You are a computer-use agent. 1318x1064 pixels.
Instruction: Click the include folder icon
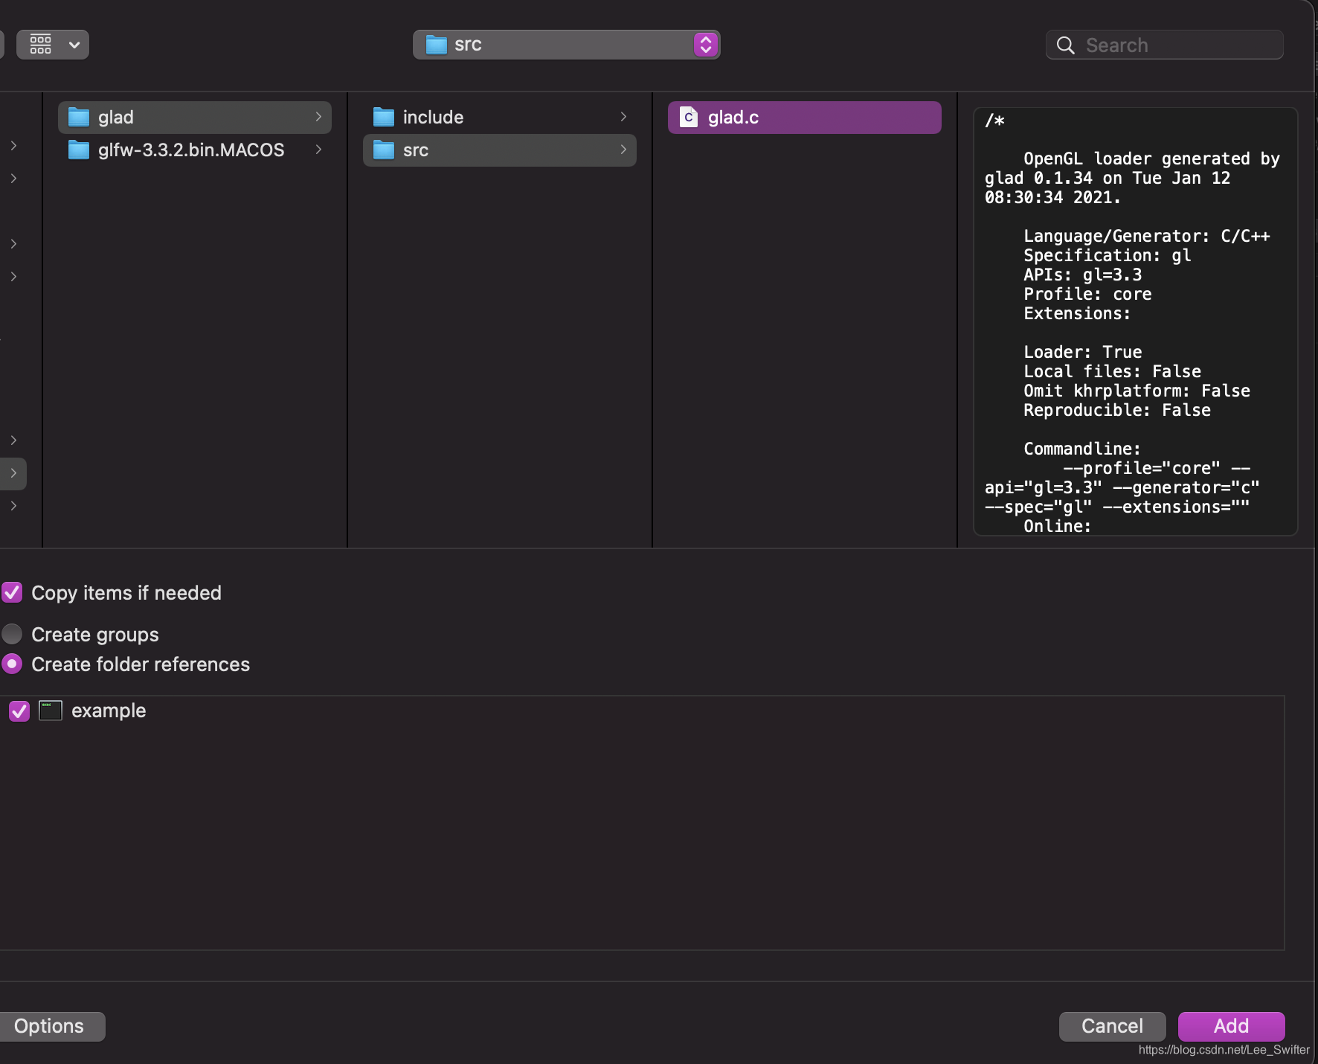(x=384, y=118)
